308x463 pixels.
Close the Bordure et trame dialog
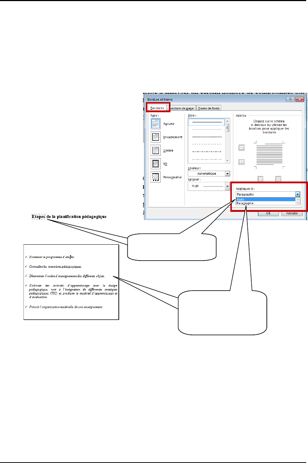click(x=299, y=99)
